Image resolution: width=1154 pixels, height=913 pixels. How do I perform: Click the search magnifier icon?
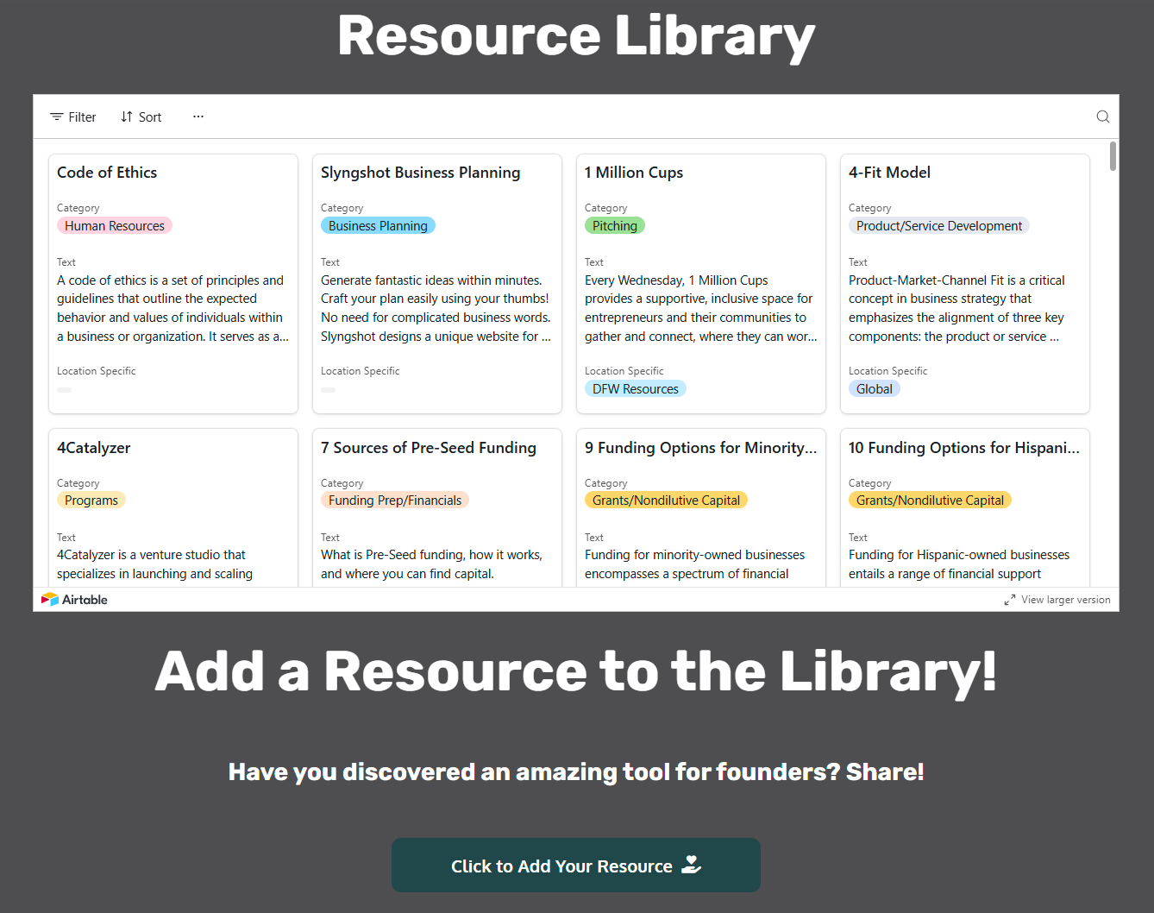tap(1102, 116)
